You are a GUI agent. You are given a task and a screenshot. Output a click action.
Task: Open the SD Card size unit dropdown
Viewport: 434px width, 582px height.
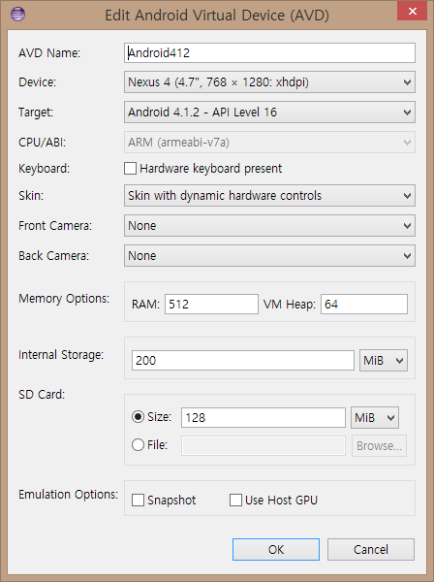(x=375, y=417)
